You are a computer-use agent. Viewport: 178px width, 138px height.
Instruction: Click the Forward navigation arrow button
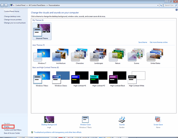(x=6, y=5)
